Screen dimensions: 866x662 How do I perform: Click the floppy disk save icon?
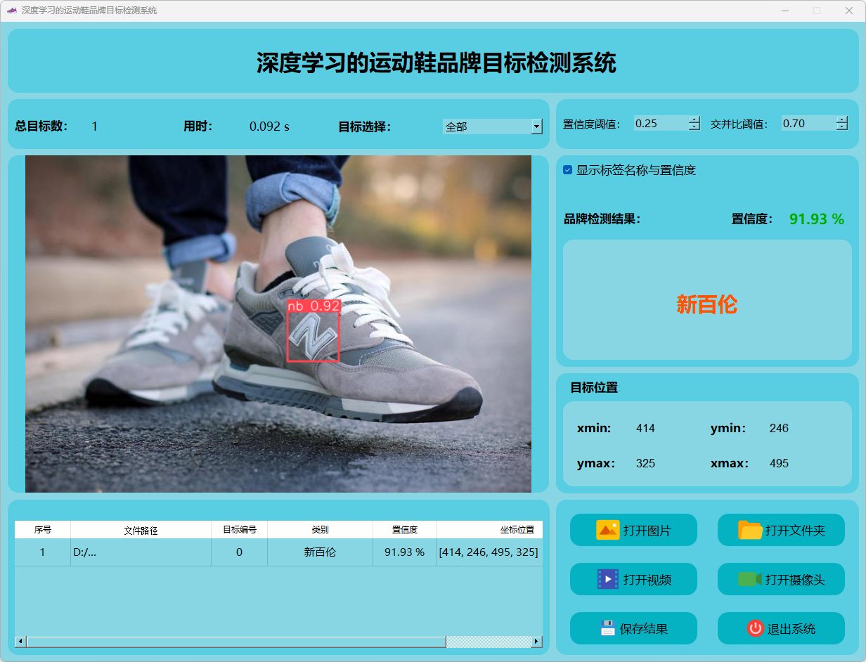coord(607,628)
